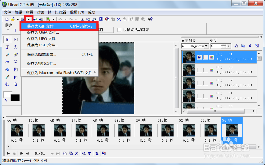This screenshot has height=165, width=265.
Task: Toggle lock box for Obj - 54
Action: coord(206,57)
